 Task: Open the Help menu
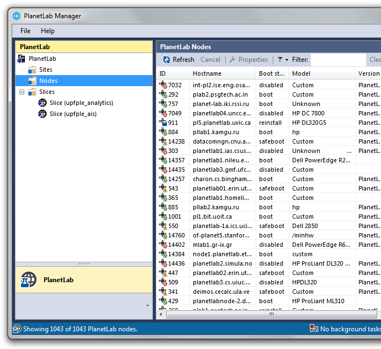point(47,31)
